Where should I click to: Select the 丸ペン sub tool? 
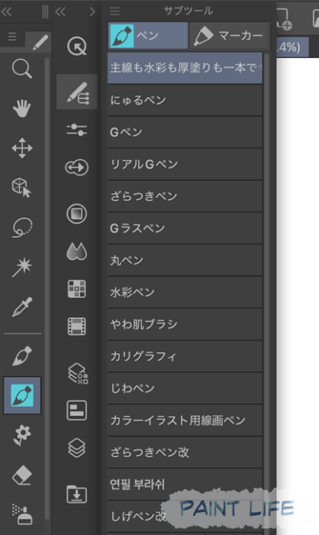point(185,260)
